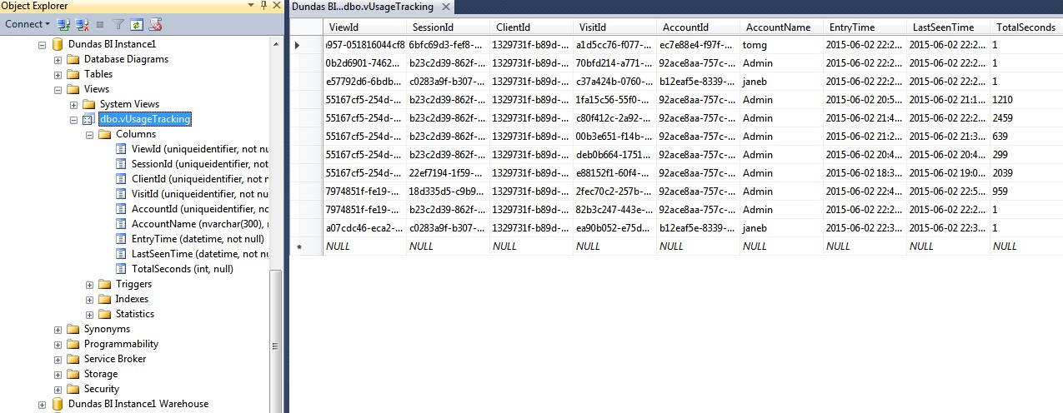Click the Dundas BI Instance1 Warehouse database icon
This screenshot has width=1063, height=413.
click(58, 404)
